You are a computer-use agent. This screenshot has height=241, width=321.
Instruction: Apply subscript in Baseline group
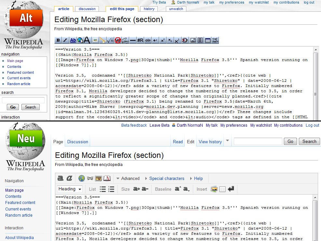click(186, 189)
